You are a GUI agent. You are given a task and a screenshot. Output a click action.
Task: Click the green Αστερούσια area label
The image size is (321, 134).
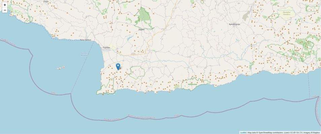[x=193, y=84]
